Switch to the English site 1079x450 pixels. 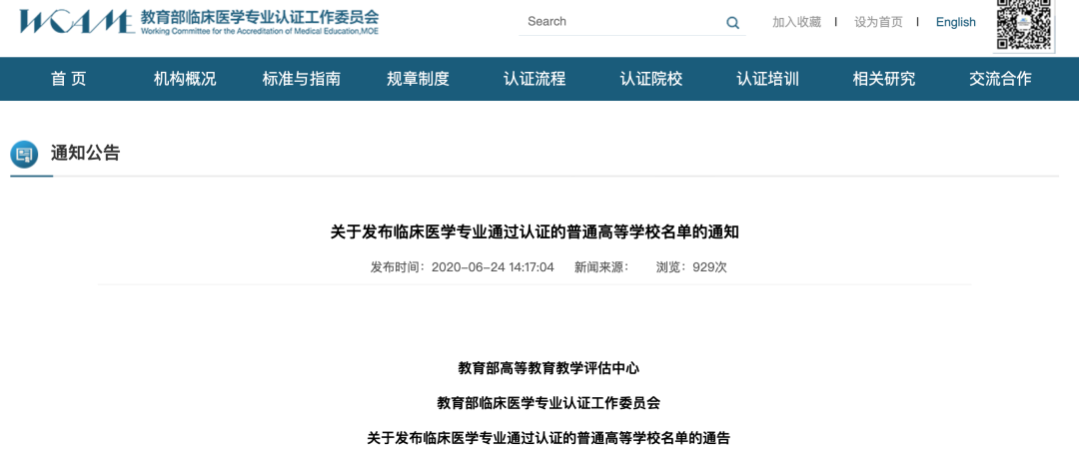956,22
